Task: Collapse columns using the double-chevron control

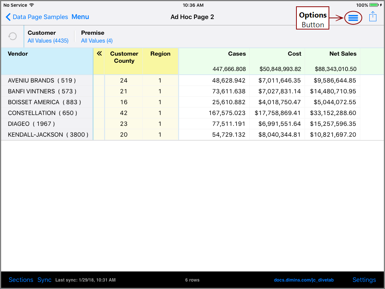Action: (x=99, y=53)
